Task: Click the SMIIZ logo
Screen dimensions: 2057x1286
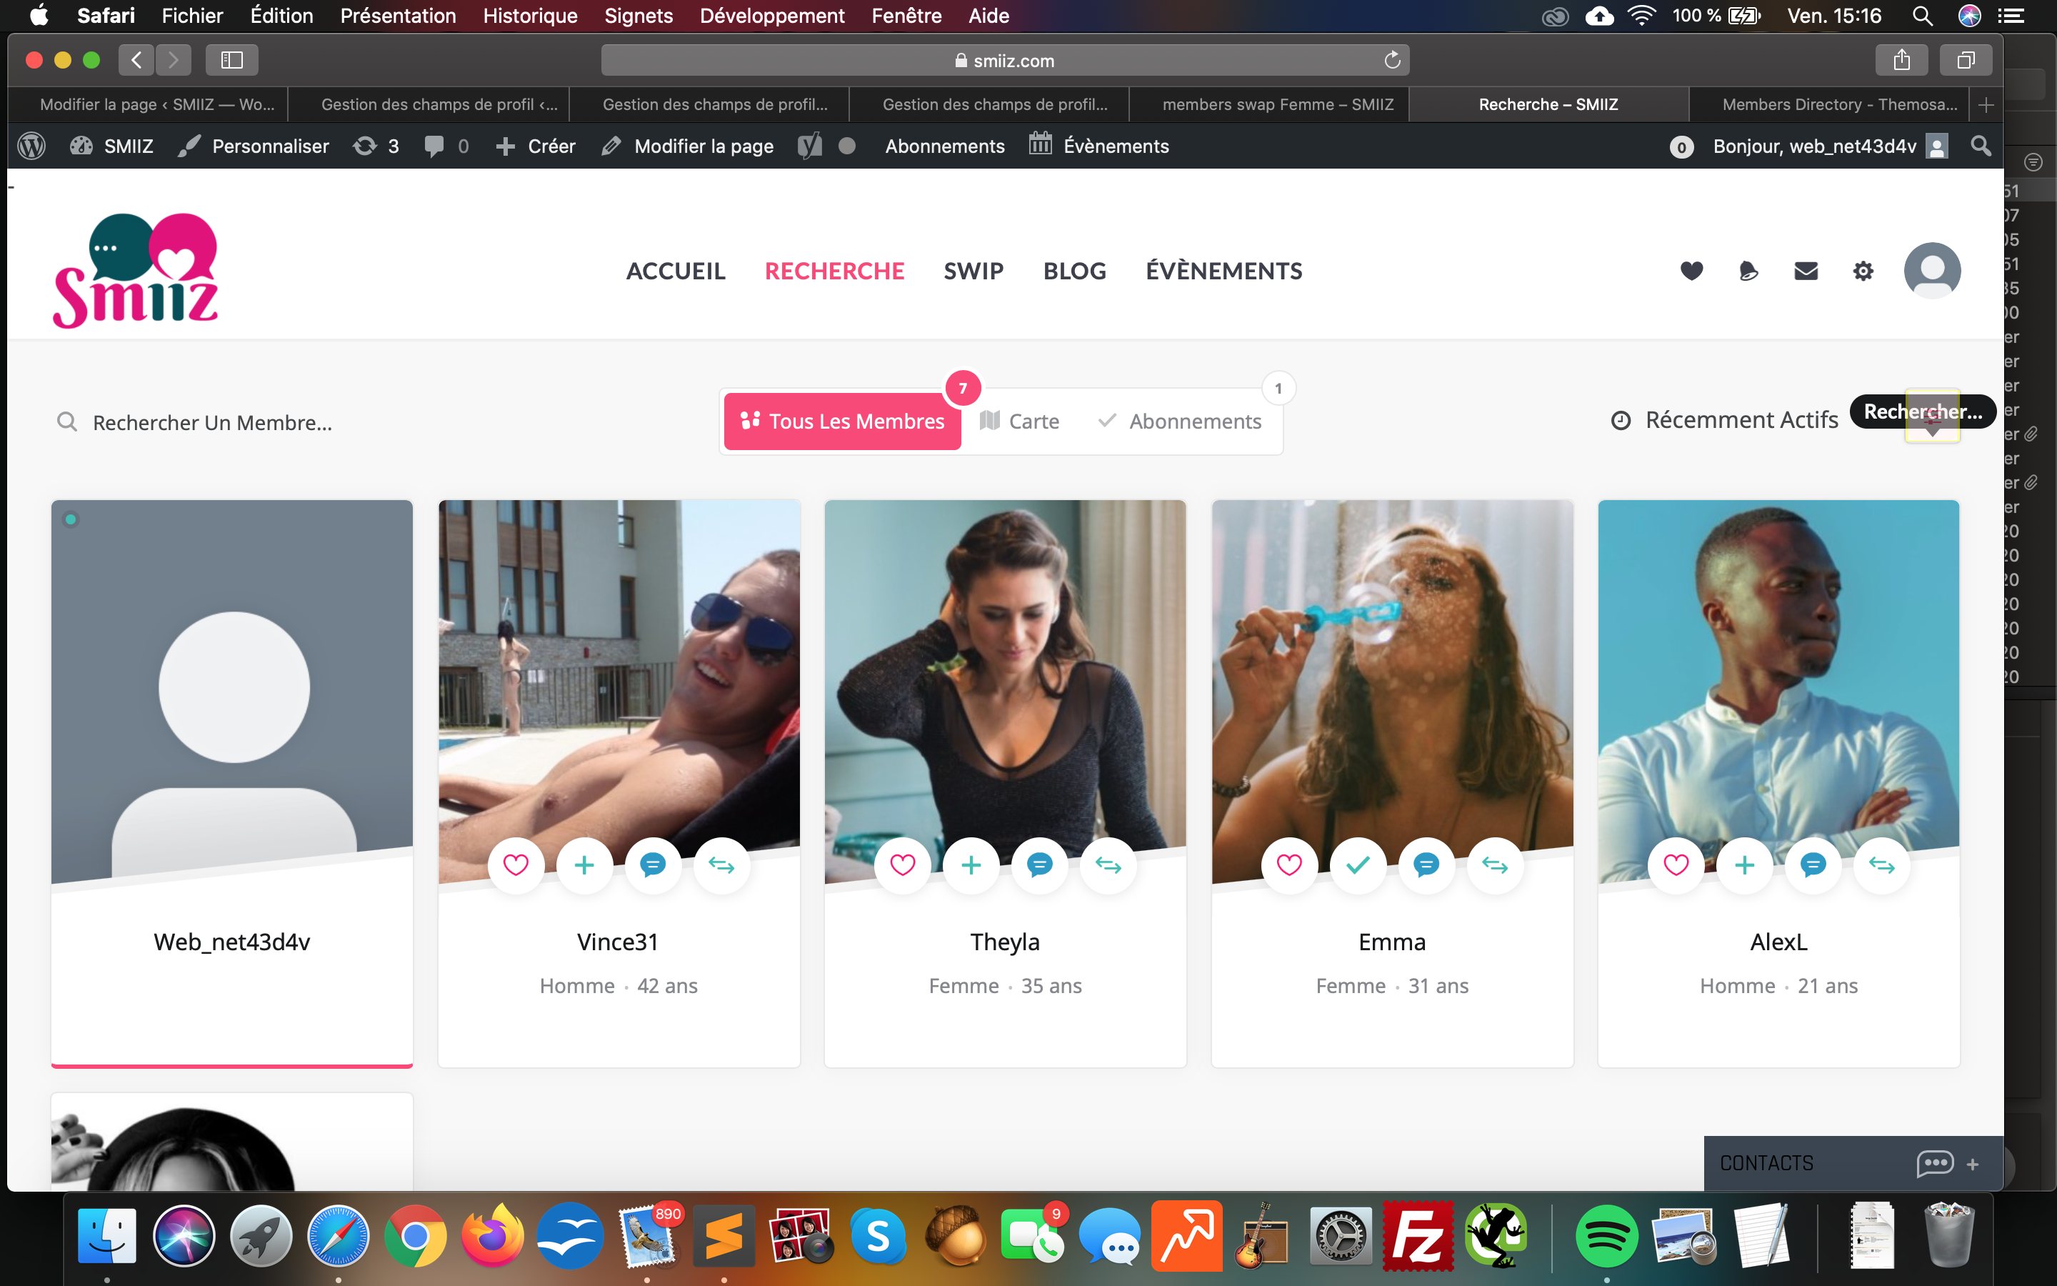Action: (x=136, y=271)
